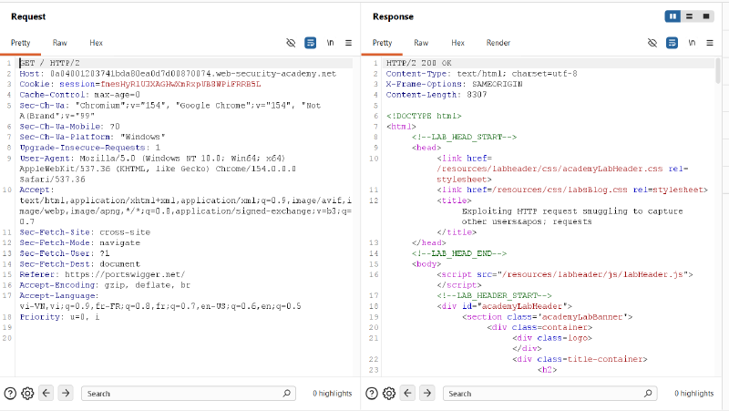This screenshot has height=411, width=729.
Task: Click 'HTTP/2 200 OK' status line
Action: pos(418,63)
